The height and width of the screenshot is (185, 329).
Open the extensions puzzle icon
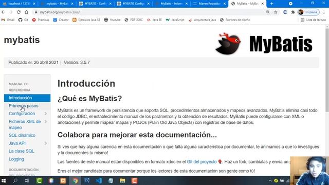pos(293,12)
